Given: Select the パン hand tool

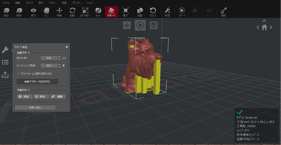Looking at the screenshot, I should click(x=47, y=12).
